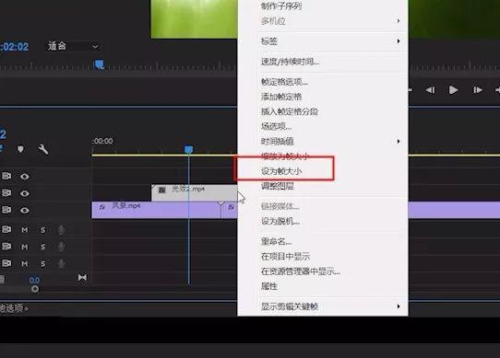Open 速度/持续时间... from the context menu
This screenshot has width=500, height=358.
pos(290,62)
